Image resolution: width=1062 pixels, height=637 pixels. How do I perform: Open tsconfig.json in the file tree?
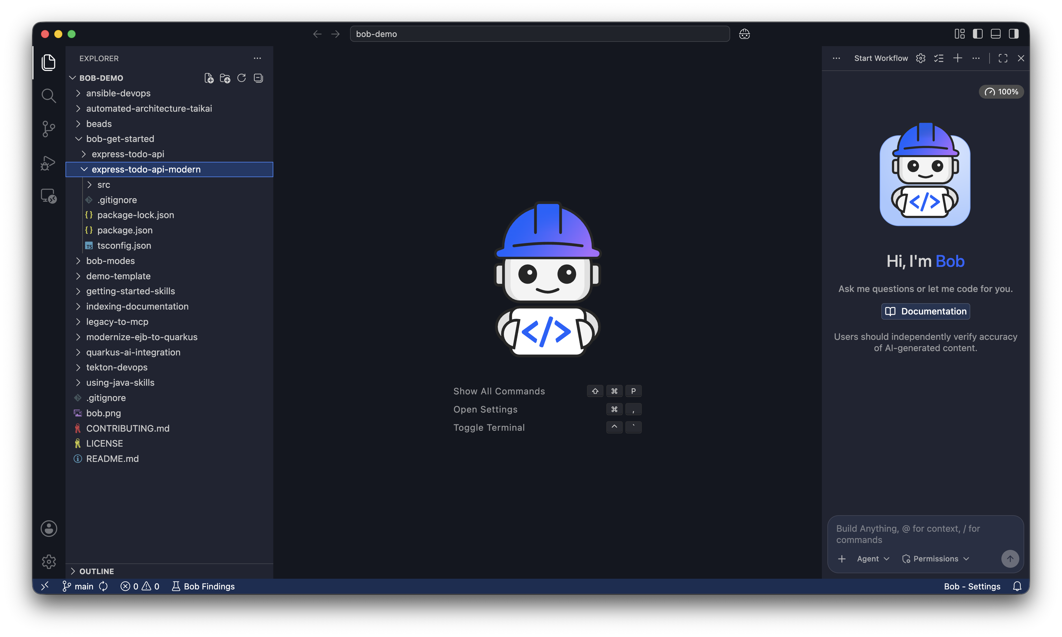click(169, 246)
